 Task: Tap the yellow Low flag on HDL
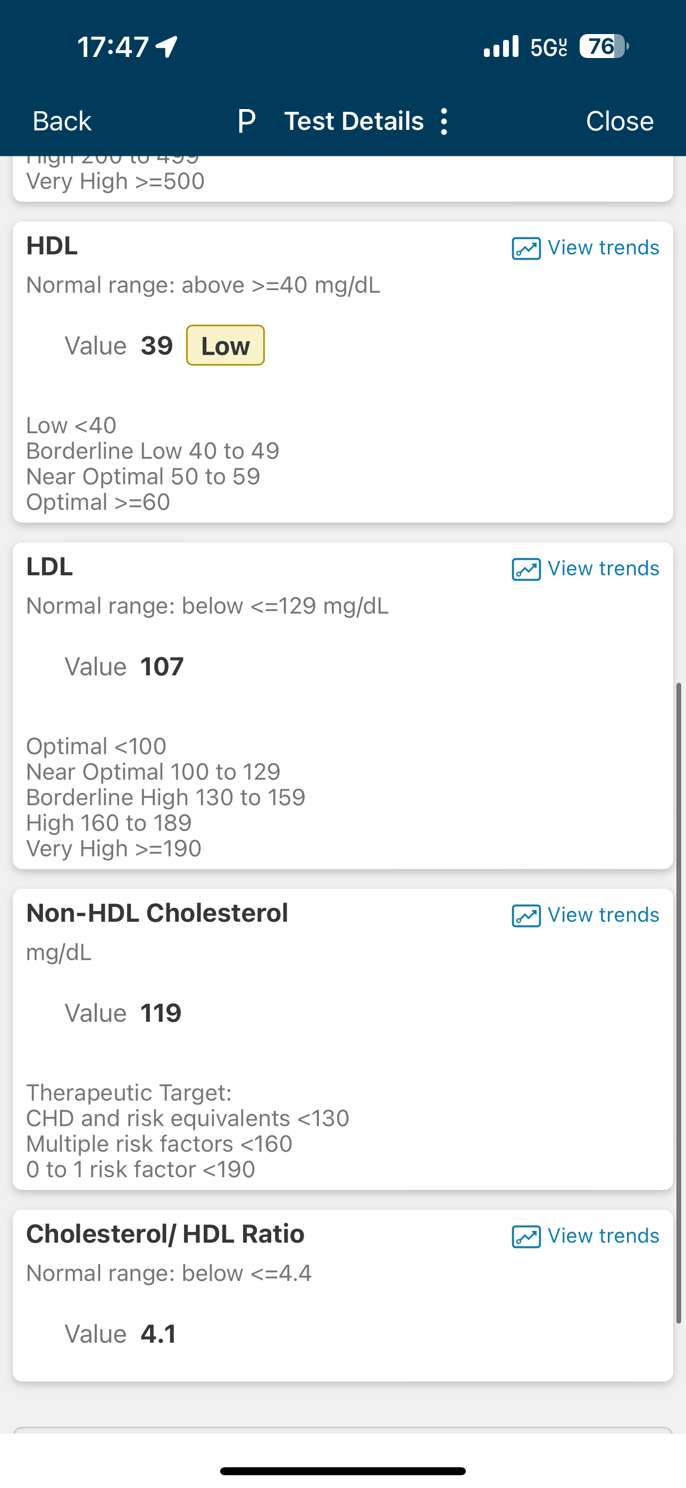[x=225, y=345]
